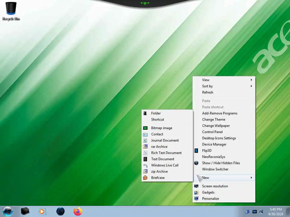Viewport: 290px width, 217px height.
Task: Click the Rich Text Document icon
Action: coord(145,153)
